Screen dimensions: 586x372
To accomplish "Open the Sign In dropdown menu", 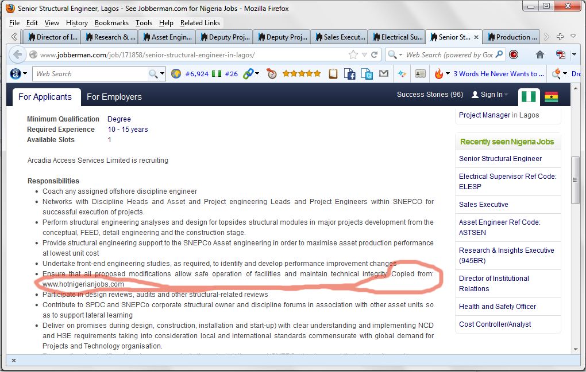I will (490, 95).
